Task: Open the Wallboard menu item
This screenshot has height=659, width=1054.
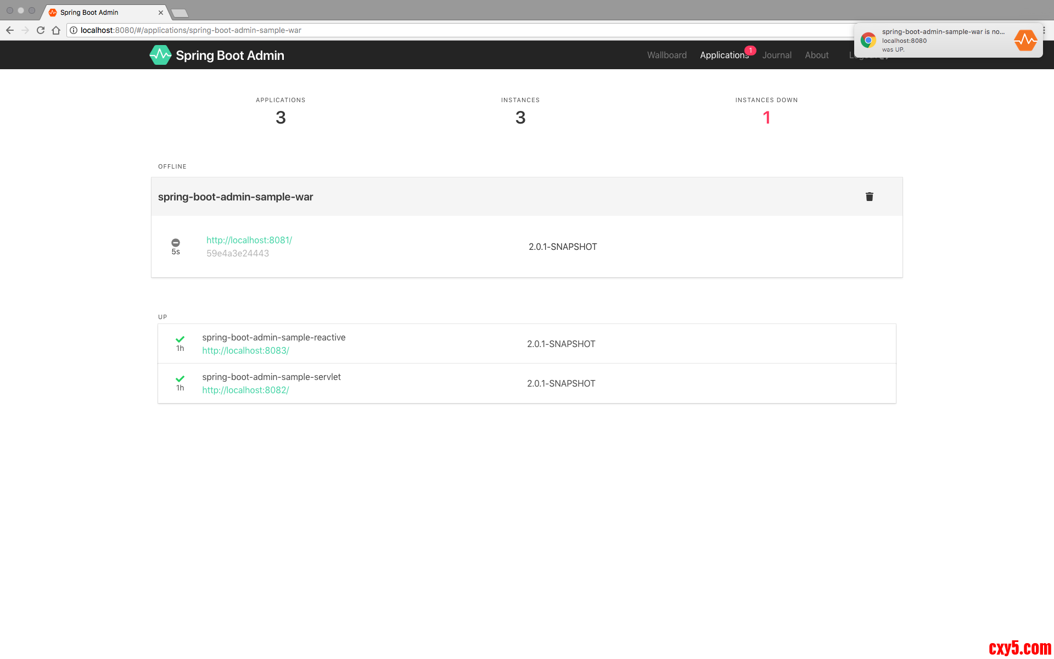Action: [666, 55]
